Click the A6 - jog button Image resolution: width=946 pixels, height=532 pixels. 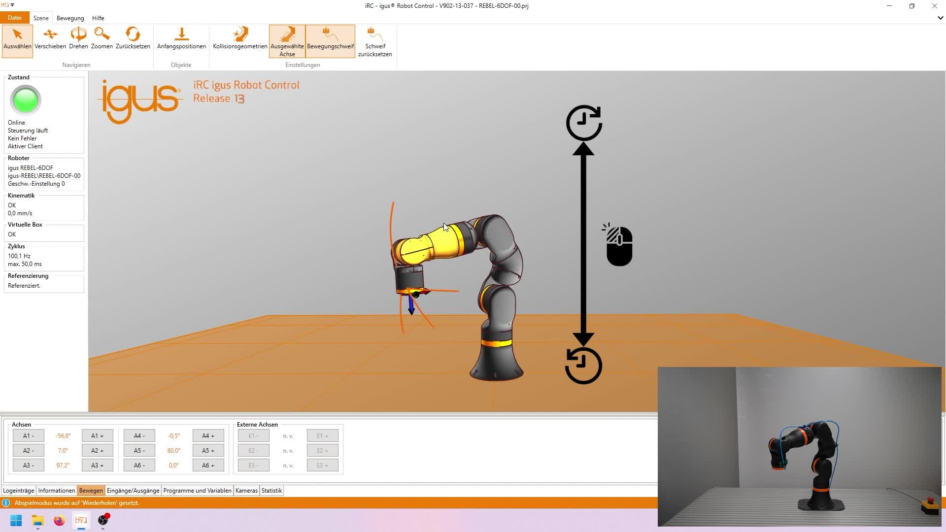(139, 465)
